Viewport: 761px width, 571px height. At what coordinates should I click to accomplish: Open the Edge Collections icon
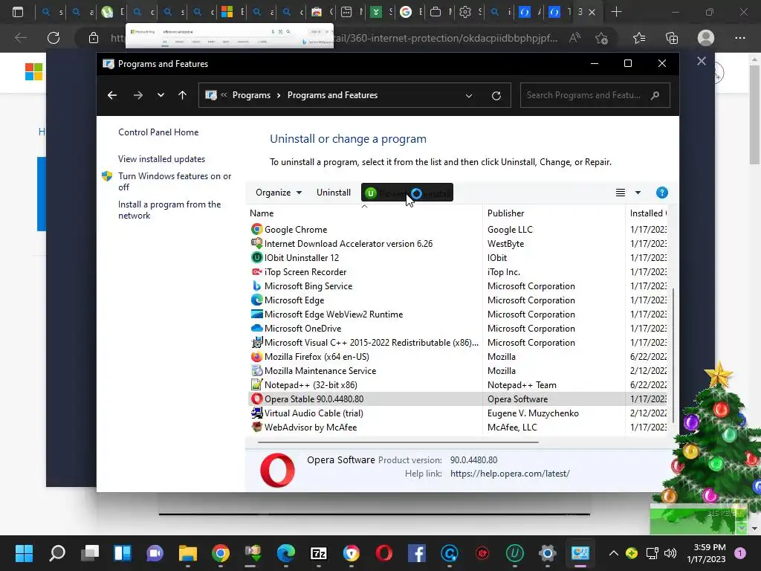[672, 38]
